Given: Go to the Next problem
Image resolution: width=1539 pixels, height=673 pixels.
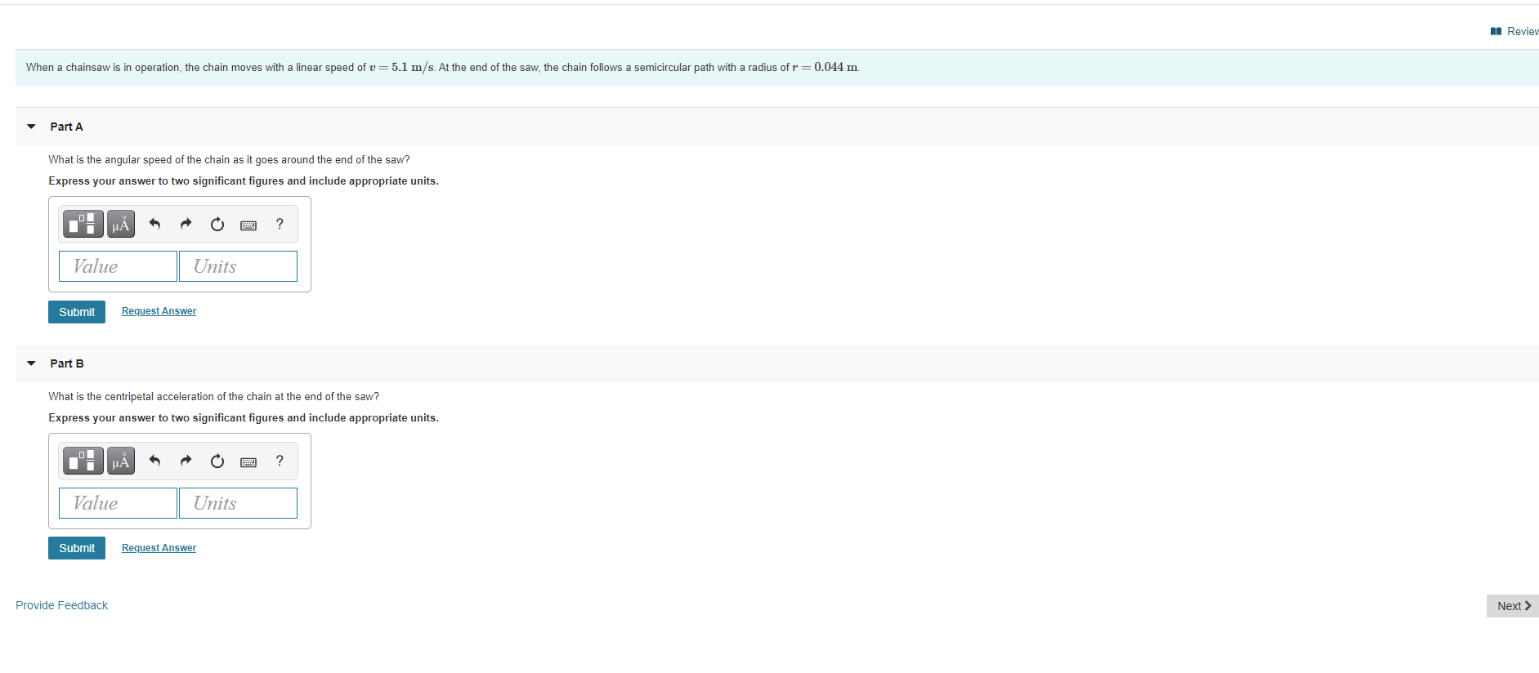Looking at the screenshot, I should pos(1513,606).
